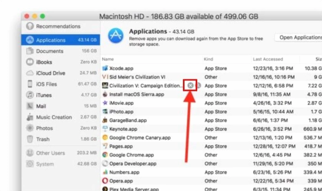Click the green zoom window button
Image resolution: width=322 pixels, height=191 pixels.
click(x=42, y=16)
